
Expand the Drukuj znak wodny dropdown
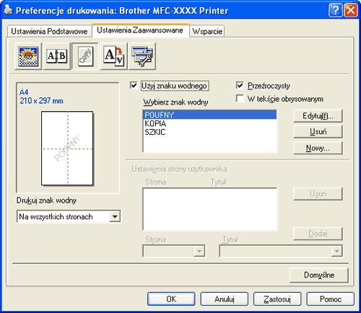point(115,216)
